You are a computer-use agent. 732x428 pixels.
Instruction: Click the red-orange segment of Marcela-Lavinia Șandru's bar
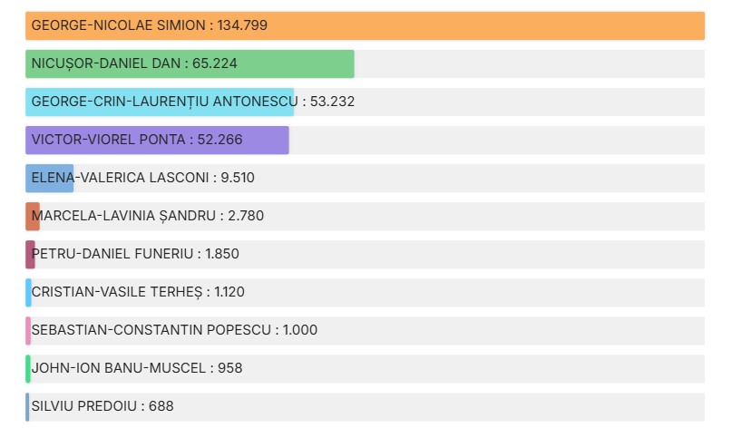pos(33,216)
